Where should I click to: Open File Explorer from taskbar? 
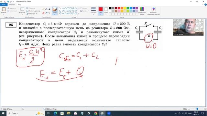[69, 113]
